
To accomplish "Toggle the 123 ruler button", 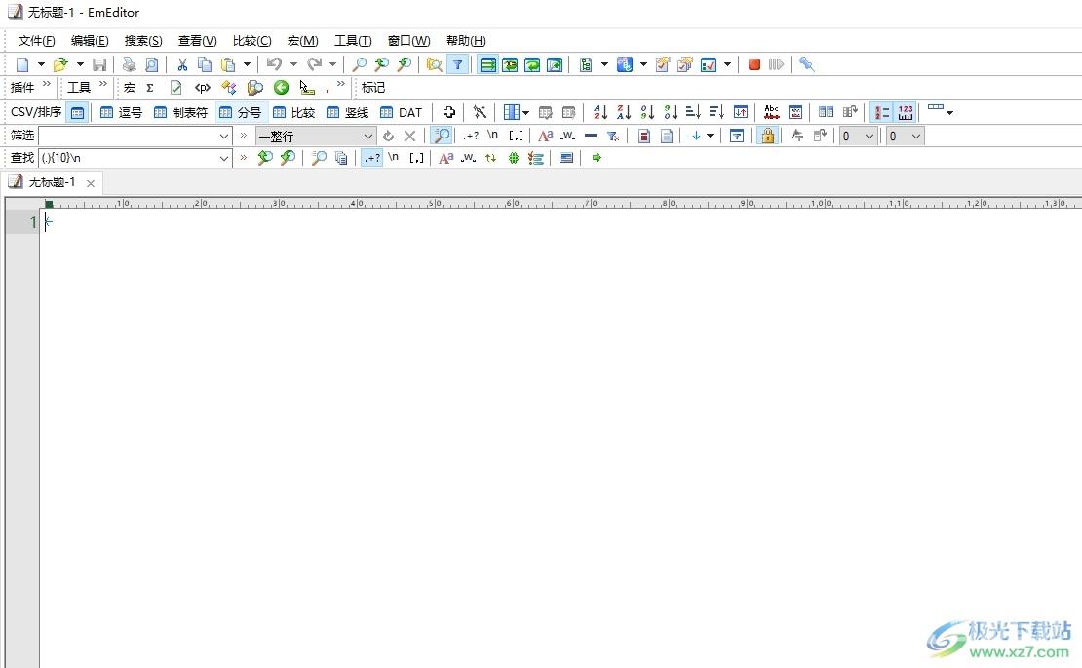I will [906, 112].
